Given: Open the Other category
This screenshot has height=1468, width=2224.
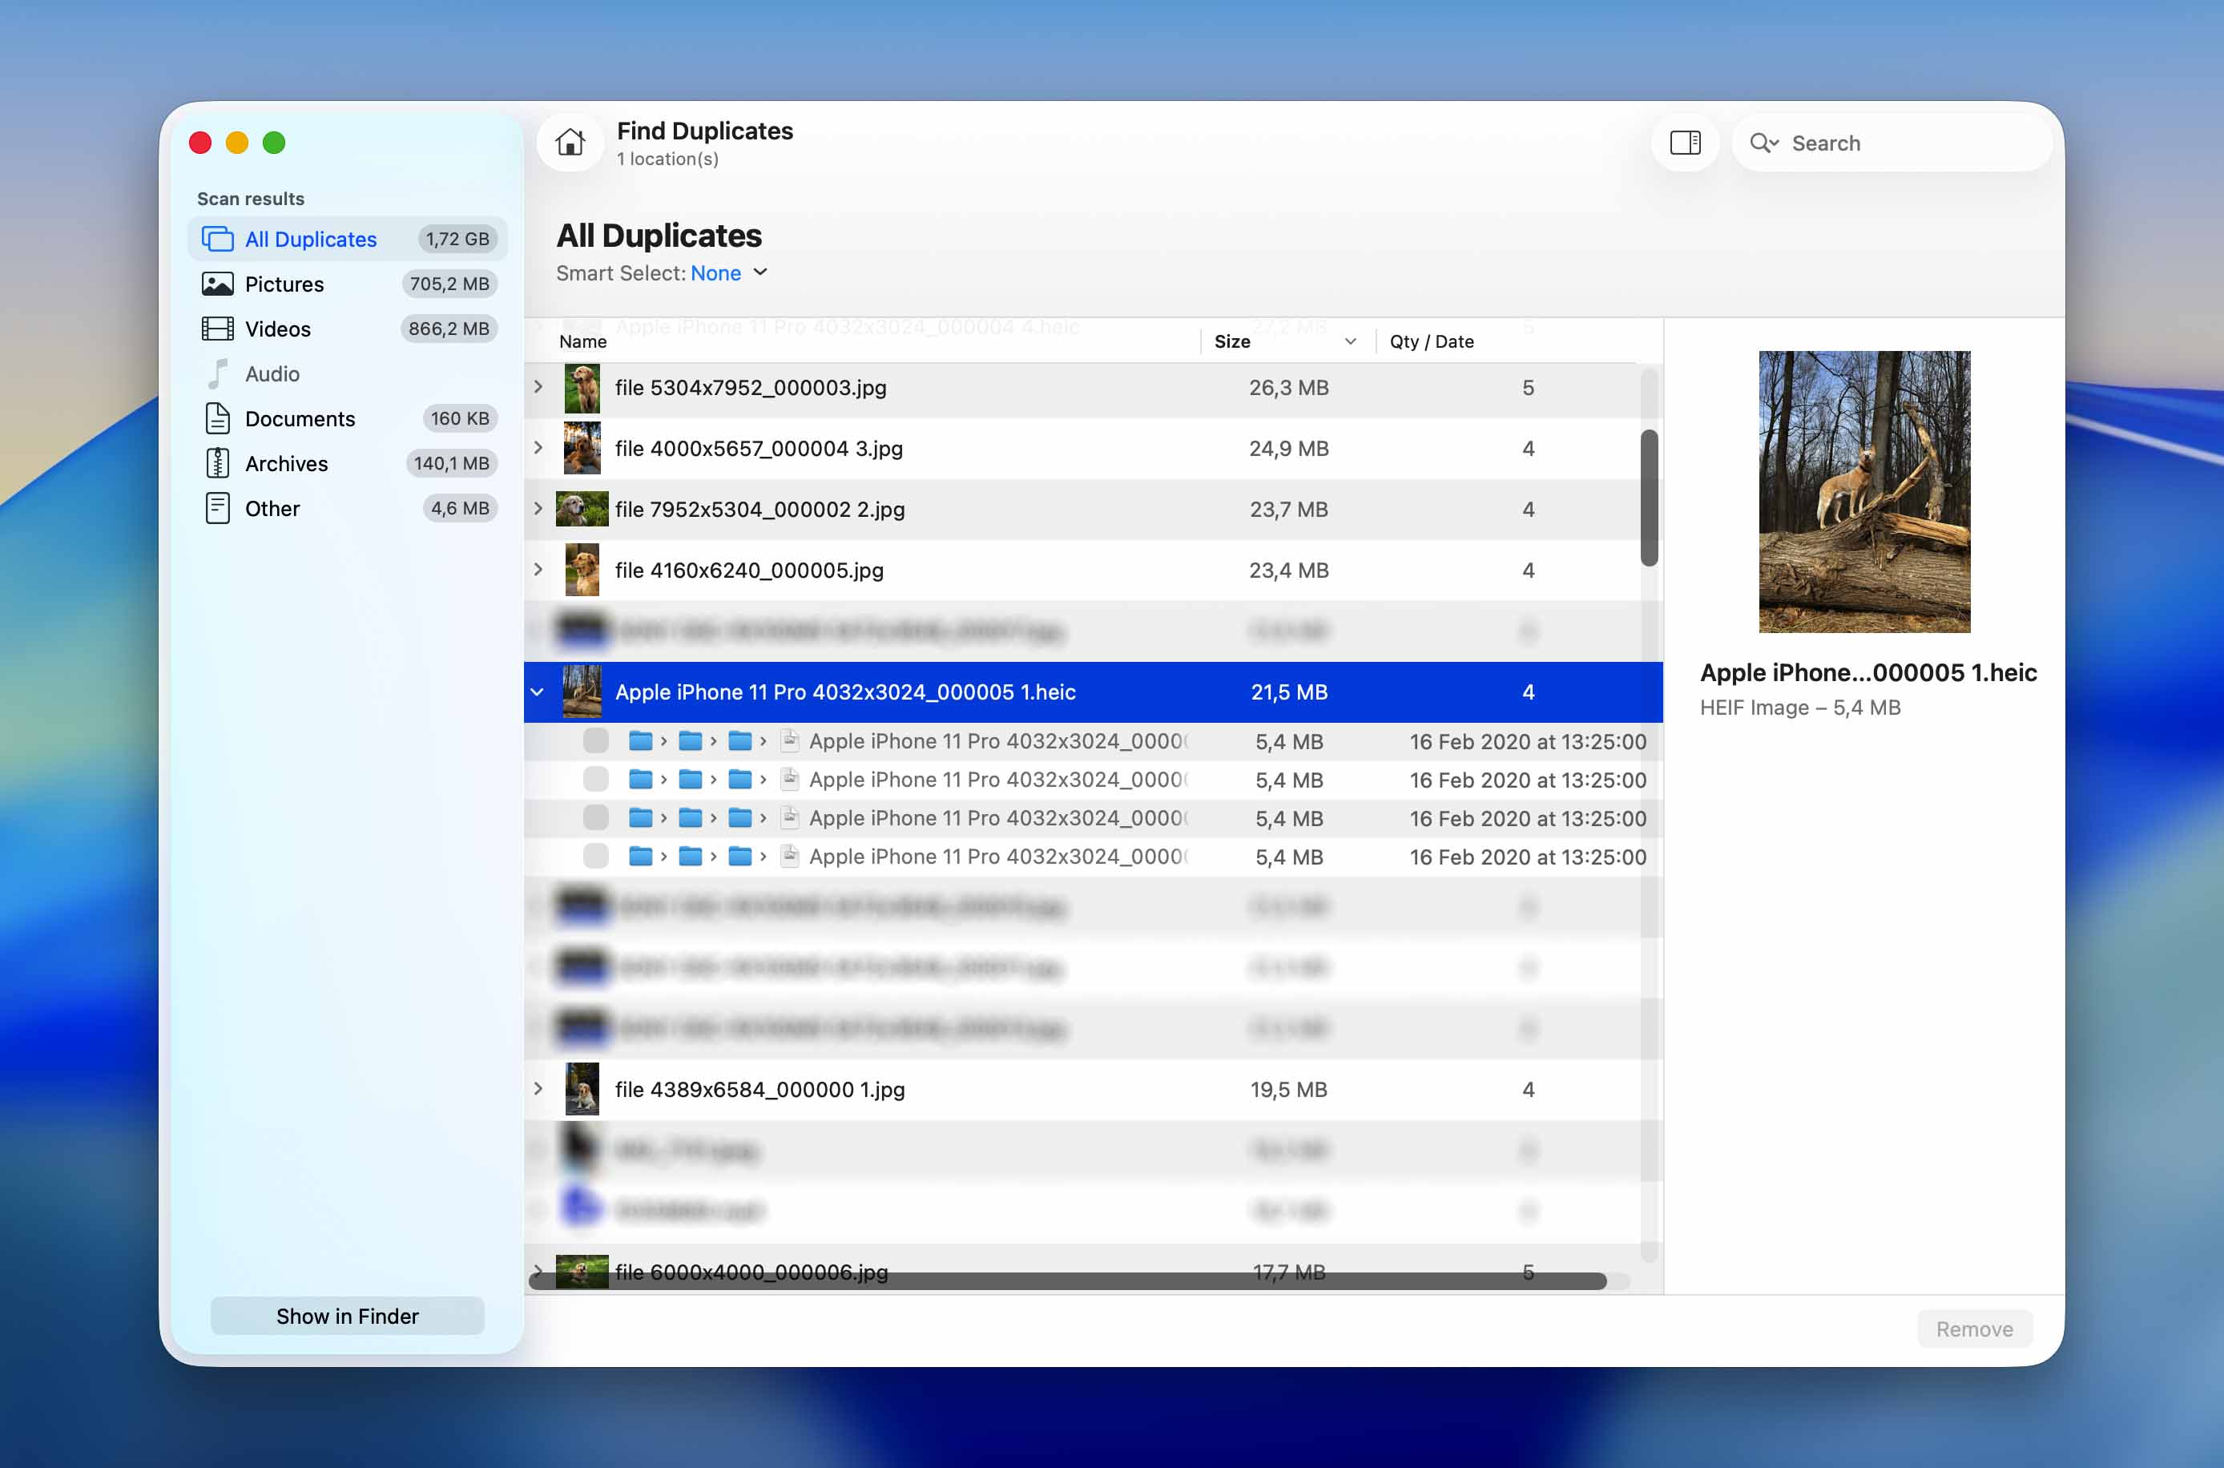Looking at the screenshot, I should click(347, 508).
